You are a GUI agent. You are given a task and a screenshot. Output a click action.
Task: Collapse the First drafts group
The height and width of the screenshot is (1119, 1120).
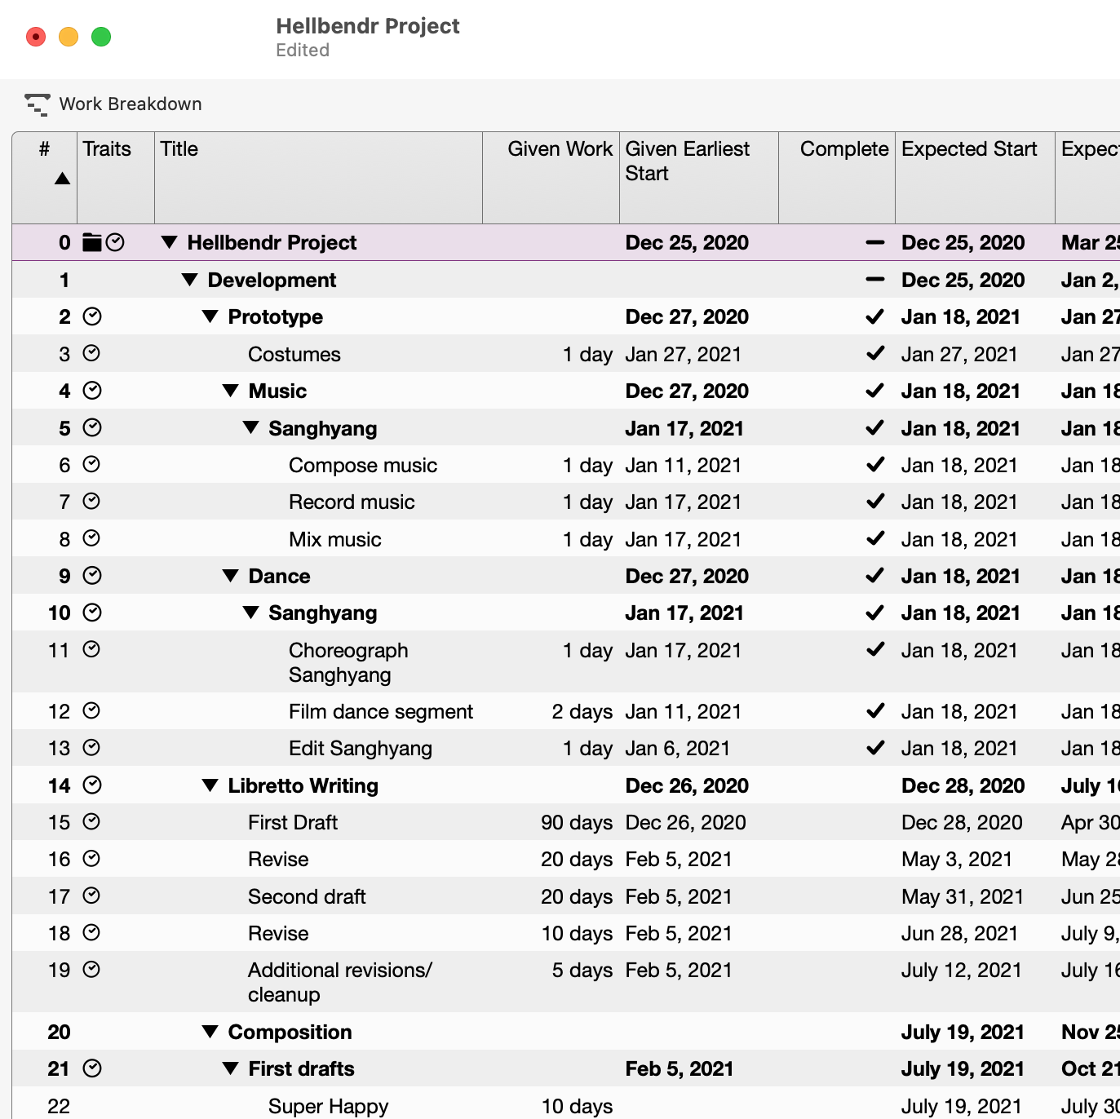230,1068
